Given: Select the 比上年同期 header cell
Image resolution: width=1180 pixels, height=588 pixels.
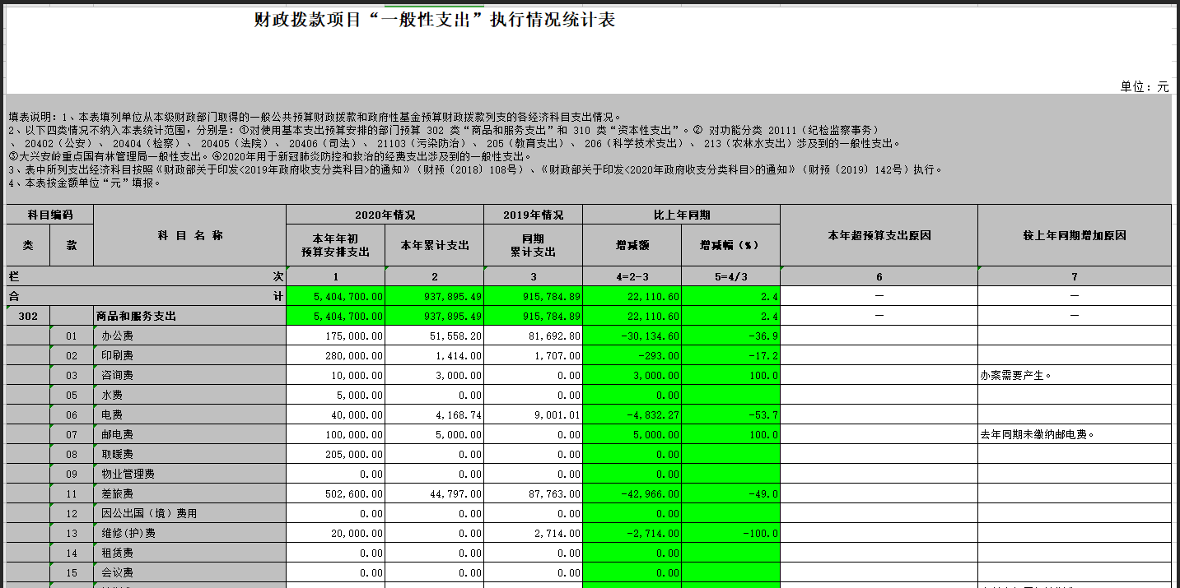Looking at the screenshot, I should click(682, 215).
